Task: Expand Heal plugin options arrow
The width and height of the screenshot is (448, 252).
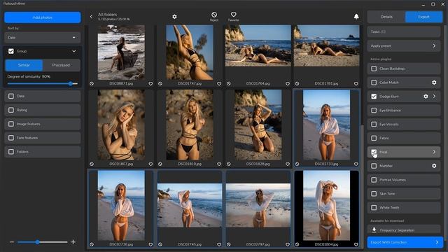Action: click(434, 152)
